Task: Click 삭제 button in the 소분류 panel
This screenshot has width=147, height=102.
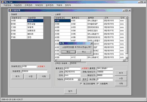Action: point(121,84)
